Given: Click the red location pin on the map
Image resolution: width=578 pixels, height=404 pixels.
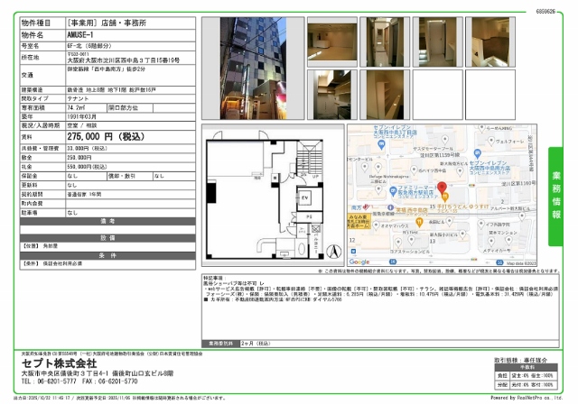Looking at the screenshot, I should click(x=443, y=188).
